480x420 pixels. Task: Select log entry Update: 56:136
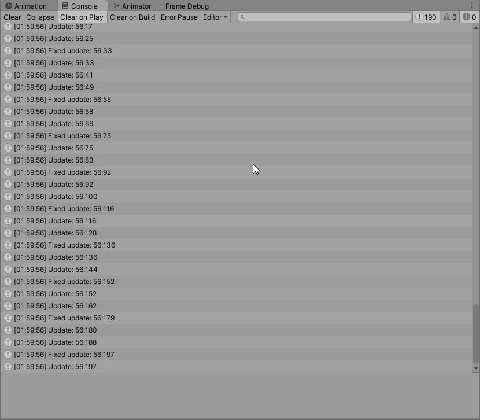[x=236, y=257]
